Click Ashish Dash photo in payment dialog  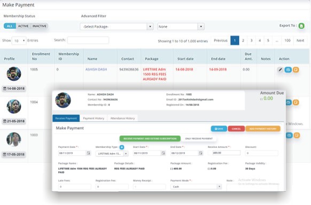coord(63,100)
